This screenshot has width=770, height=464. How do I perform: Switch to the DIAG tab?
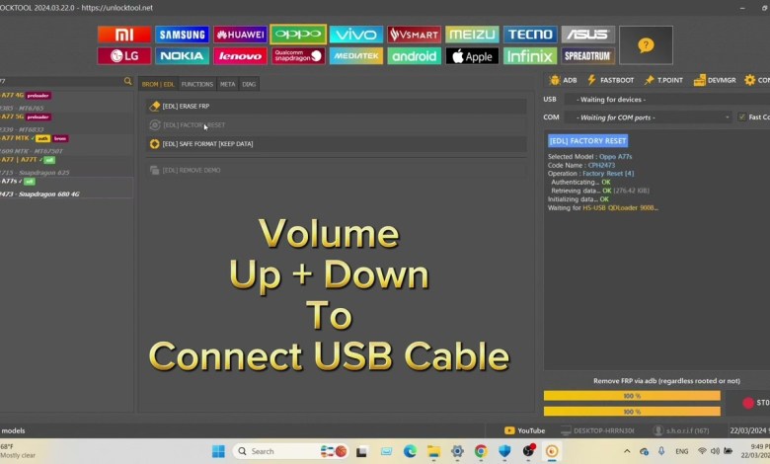249,84
